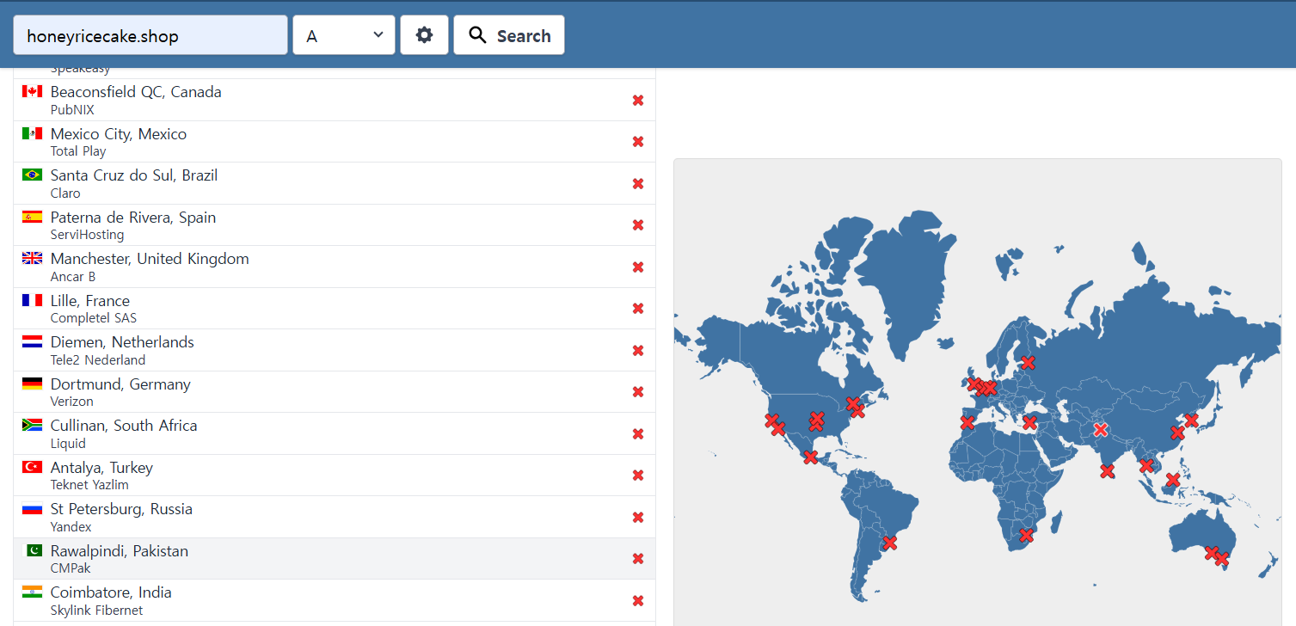Focus the domain field containing honeyricecake.shop
Viewport: 1296px width, 626px height.
[x=150, y=35]
